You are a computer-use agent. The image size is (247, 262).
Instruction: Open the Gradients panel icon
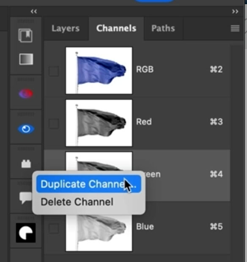[x=26, y=59]
